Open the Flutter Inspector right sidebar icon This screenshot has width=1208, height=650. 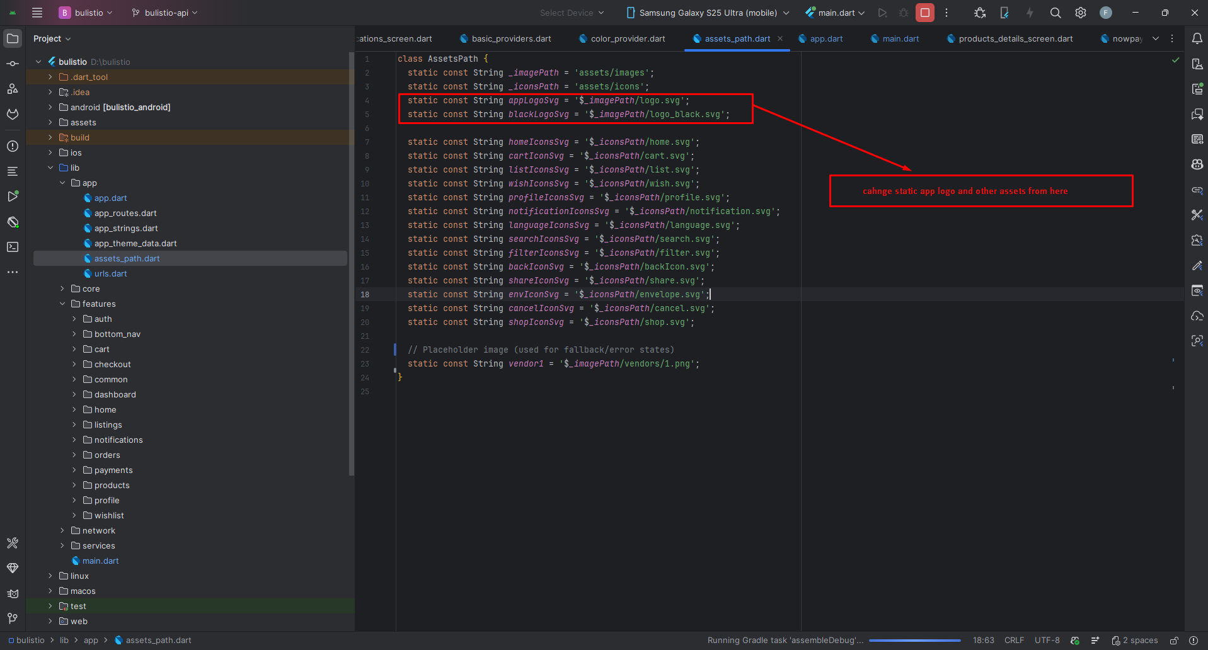[1197, 341]
